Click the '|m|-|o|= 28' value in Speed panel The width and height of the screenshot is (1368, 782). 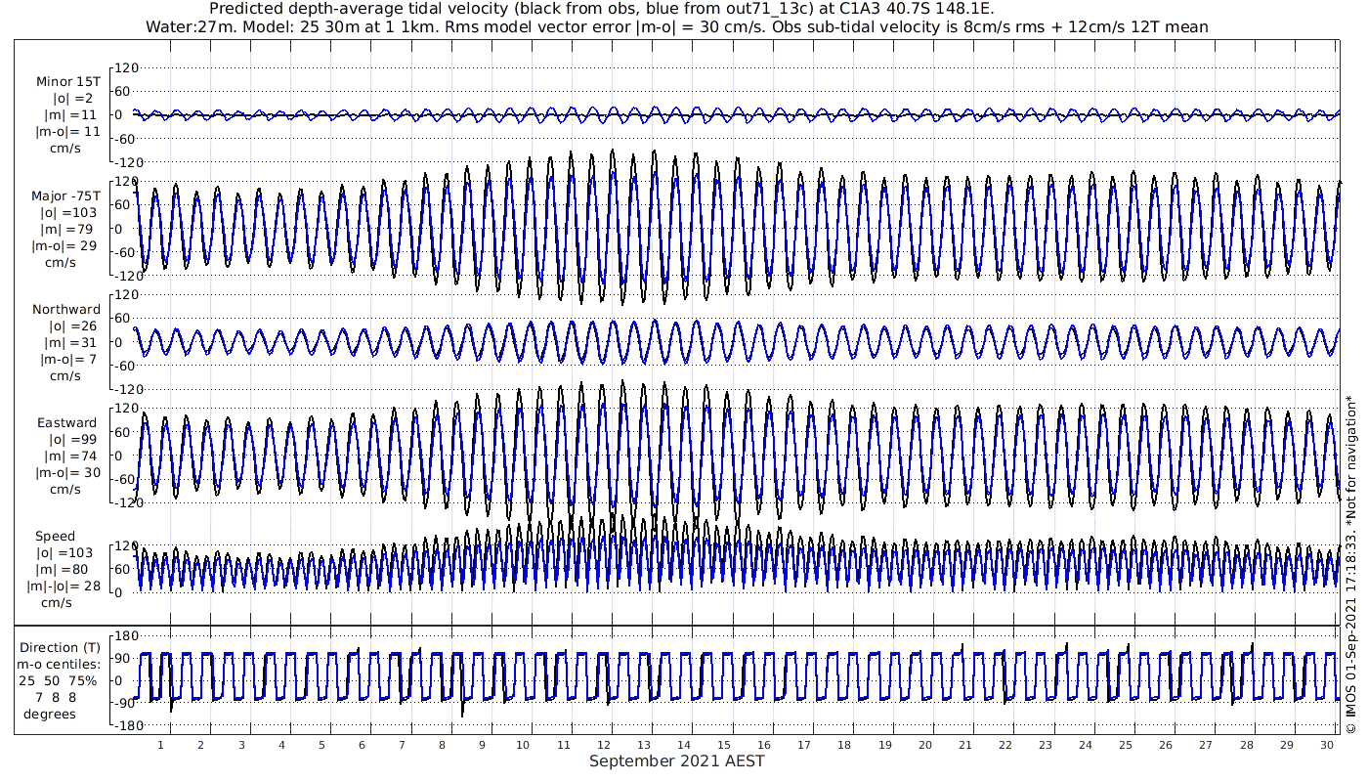pyautogui.click(x=64, y=586)
